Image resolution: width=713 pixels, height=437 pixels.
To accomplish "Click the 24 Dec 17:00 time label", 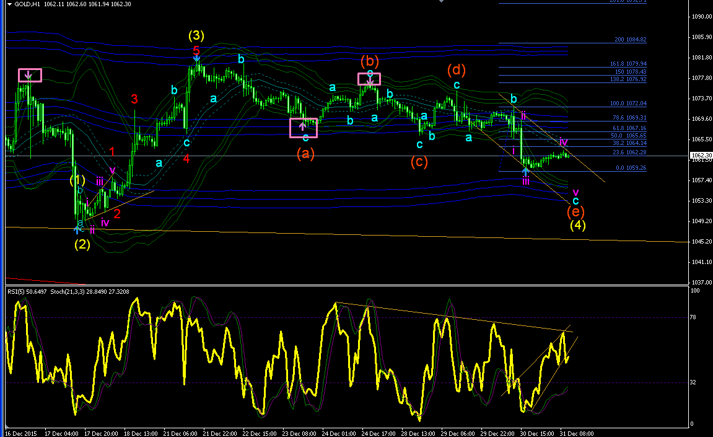I will point(378,433).
